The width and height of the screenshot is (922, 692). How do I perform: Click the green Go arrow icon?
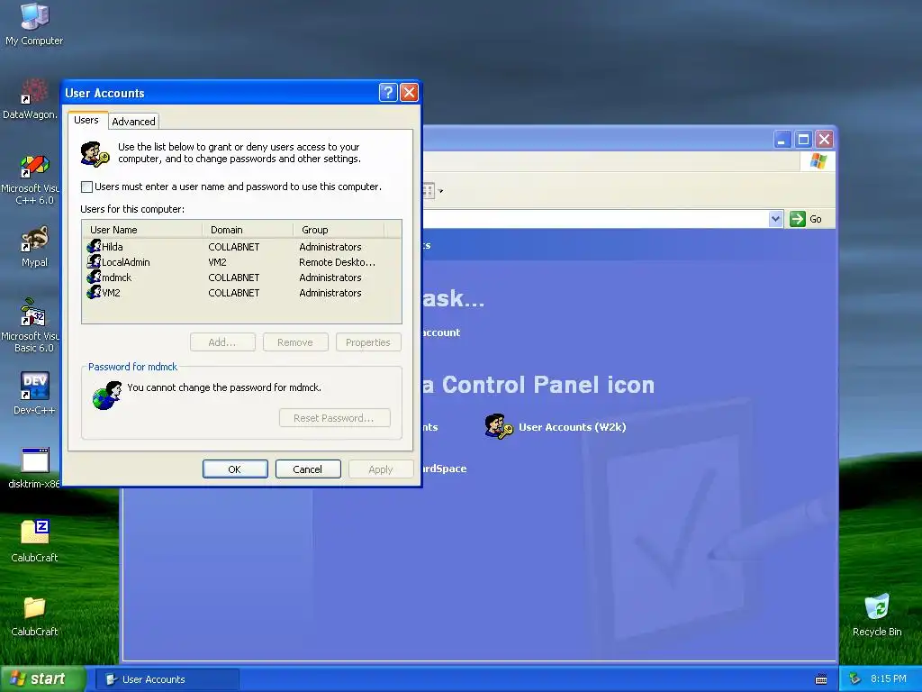(798, 219)
